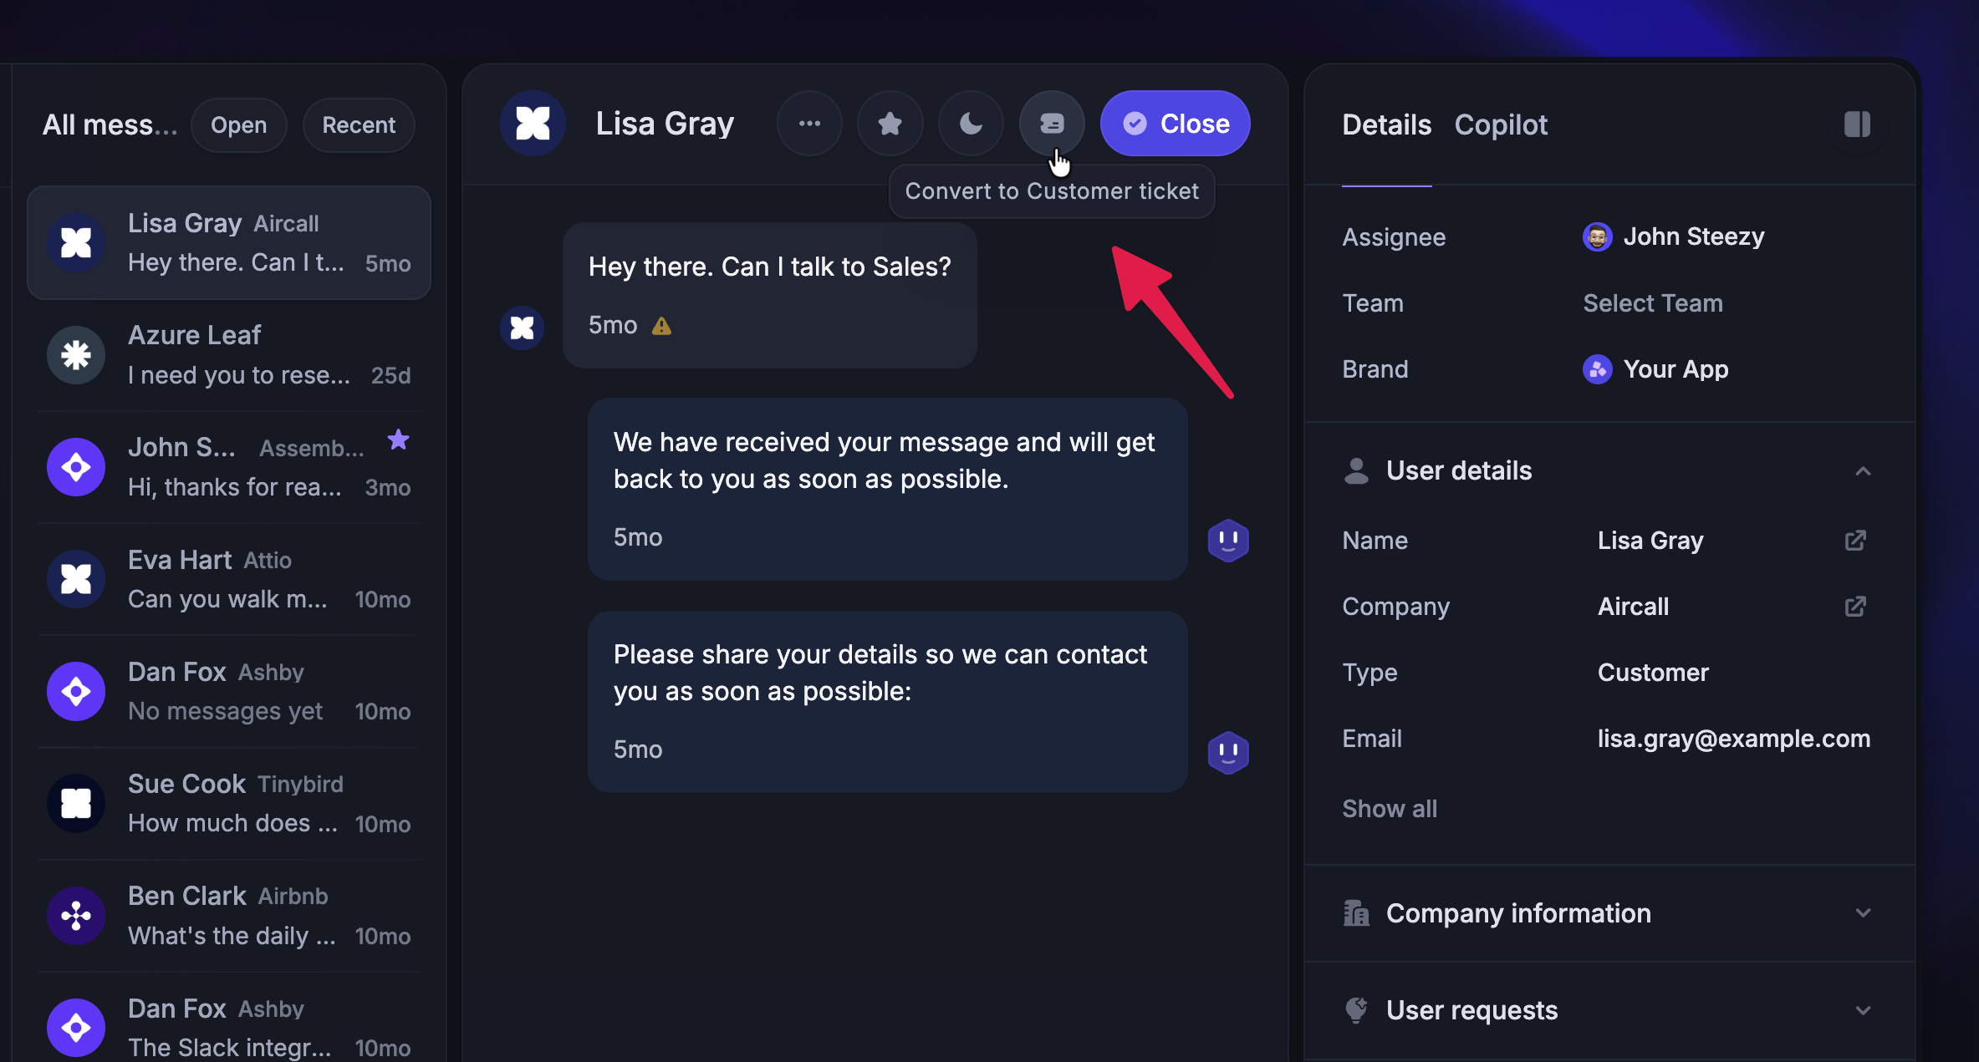Viewport: 1979px width, 1062px height.
Task: Click Lisa Gray list item avatar
Action: (x=76, y=242)
